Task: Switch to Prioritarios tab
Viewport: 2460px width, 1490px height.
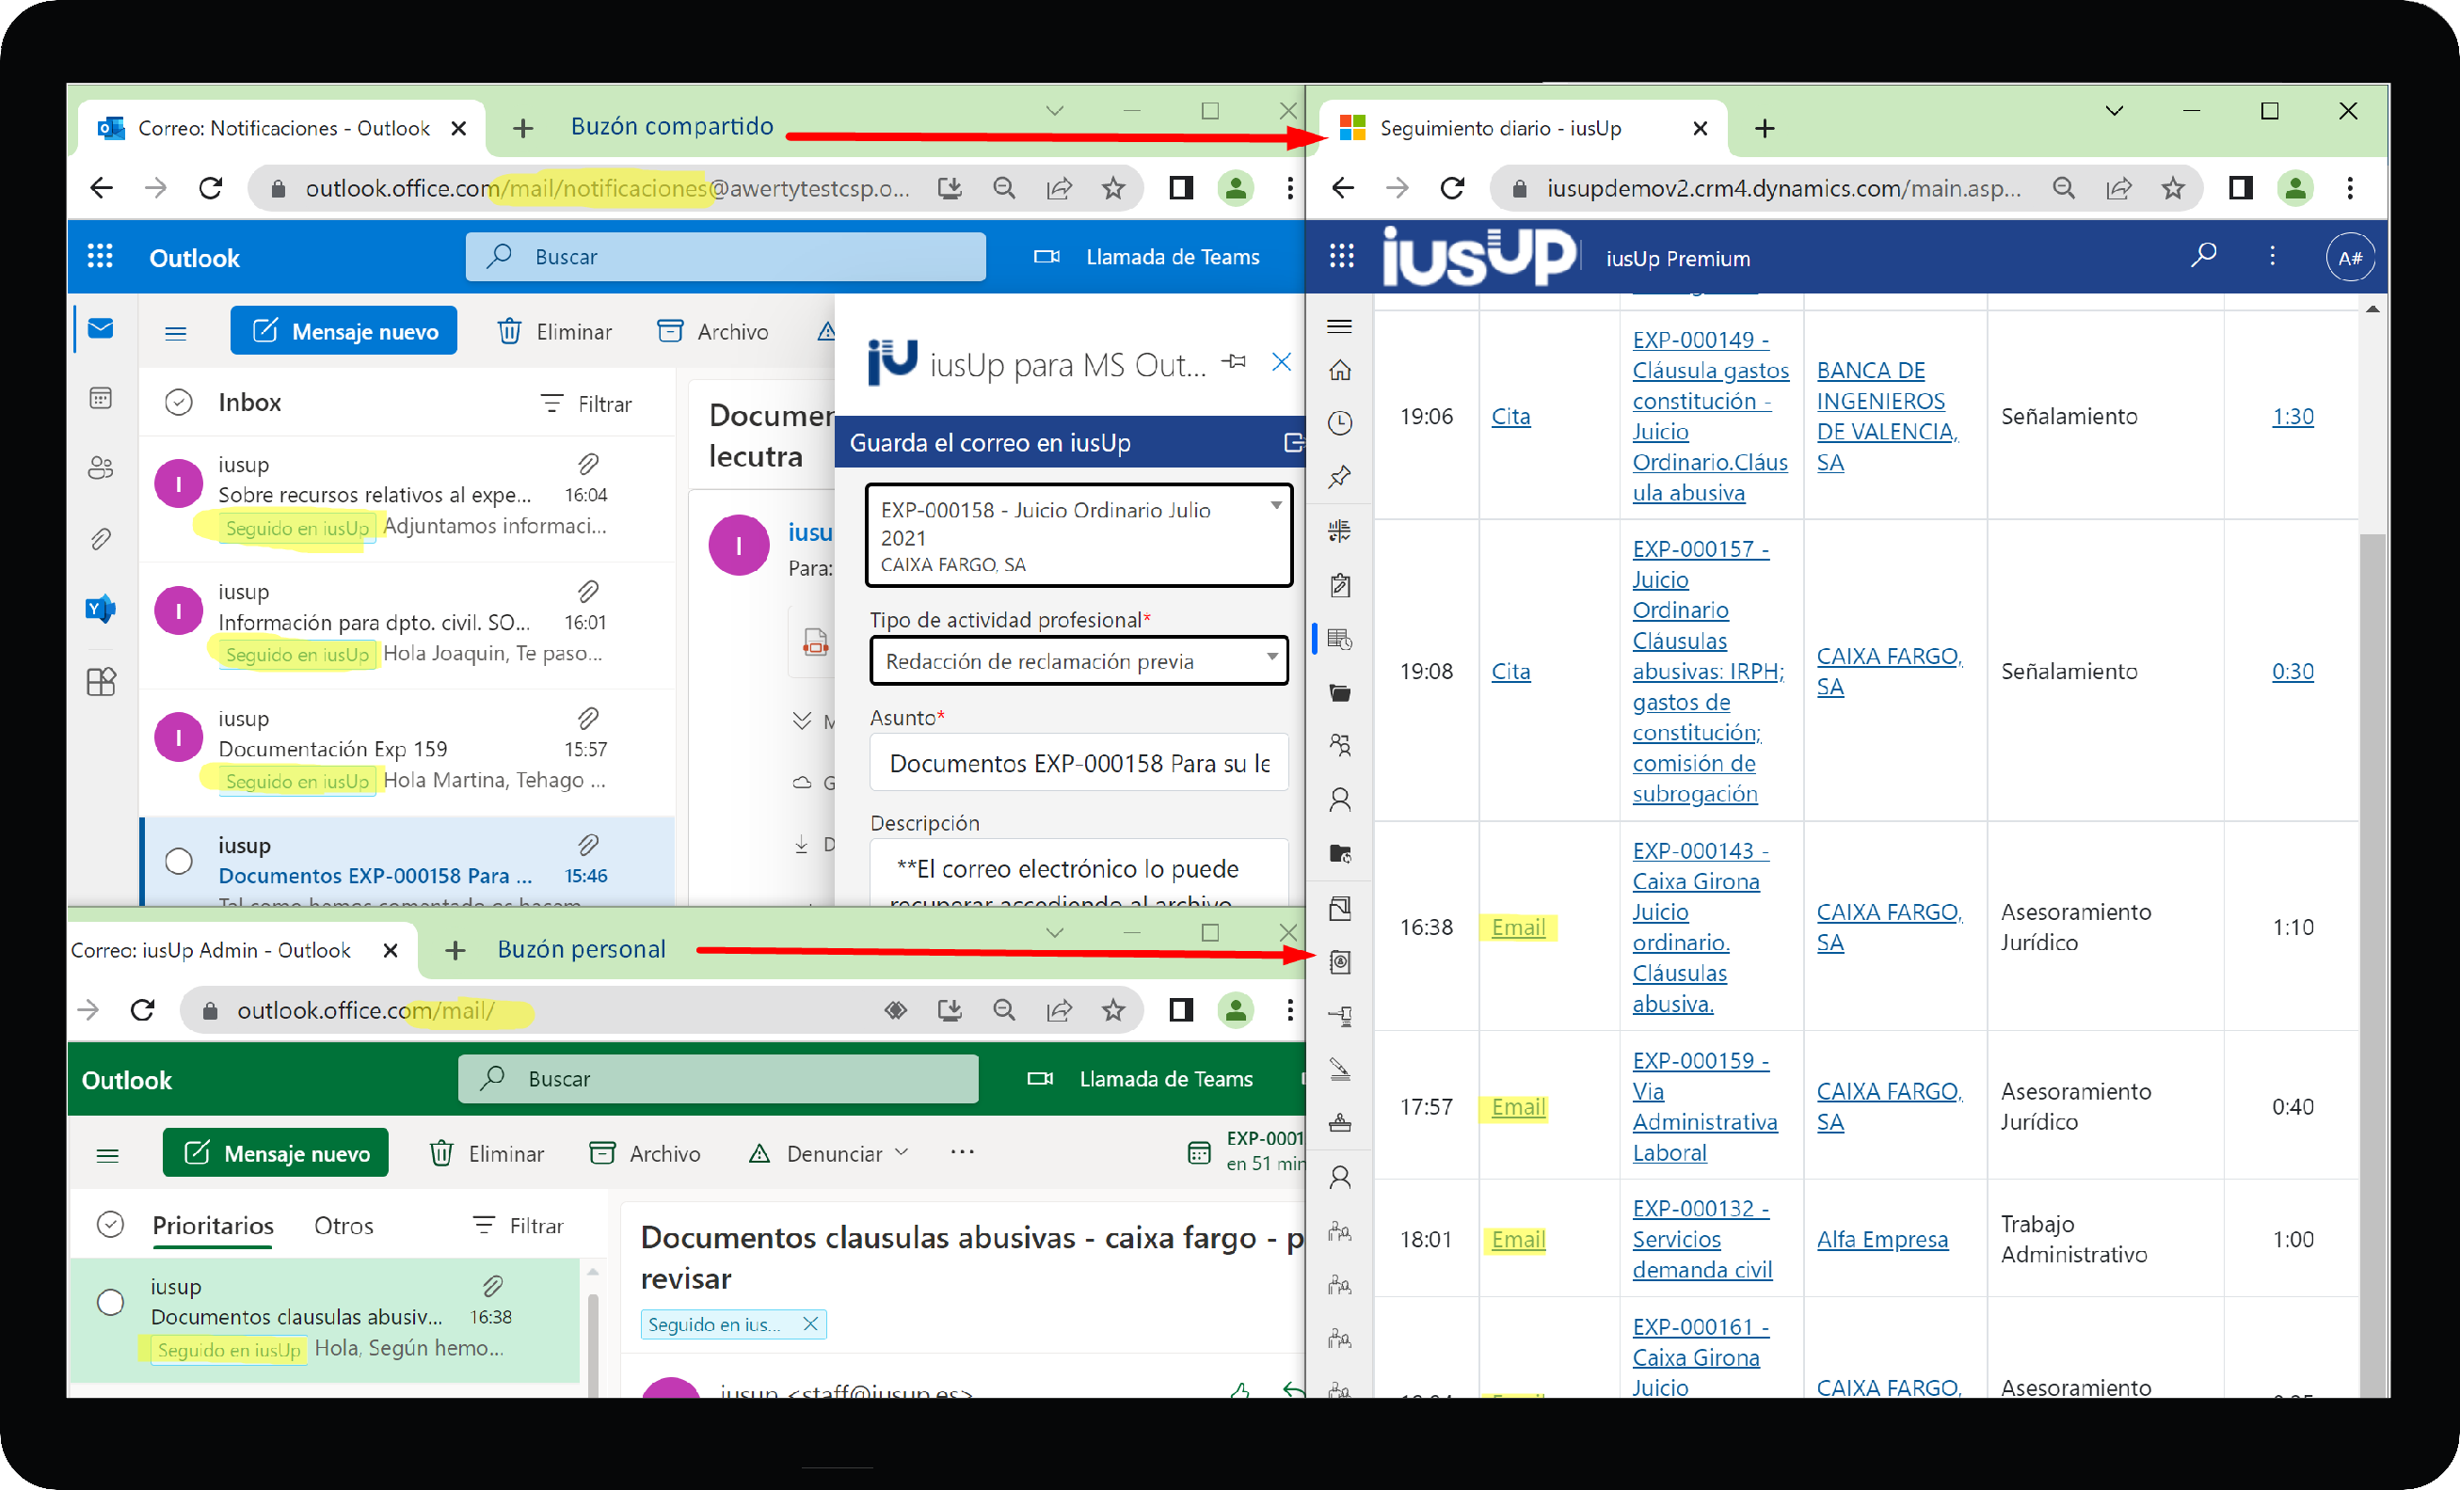Action: point(213,1226)
